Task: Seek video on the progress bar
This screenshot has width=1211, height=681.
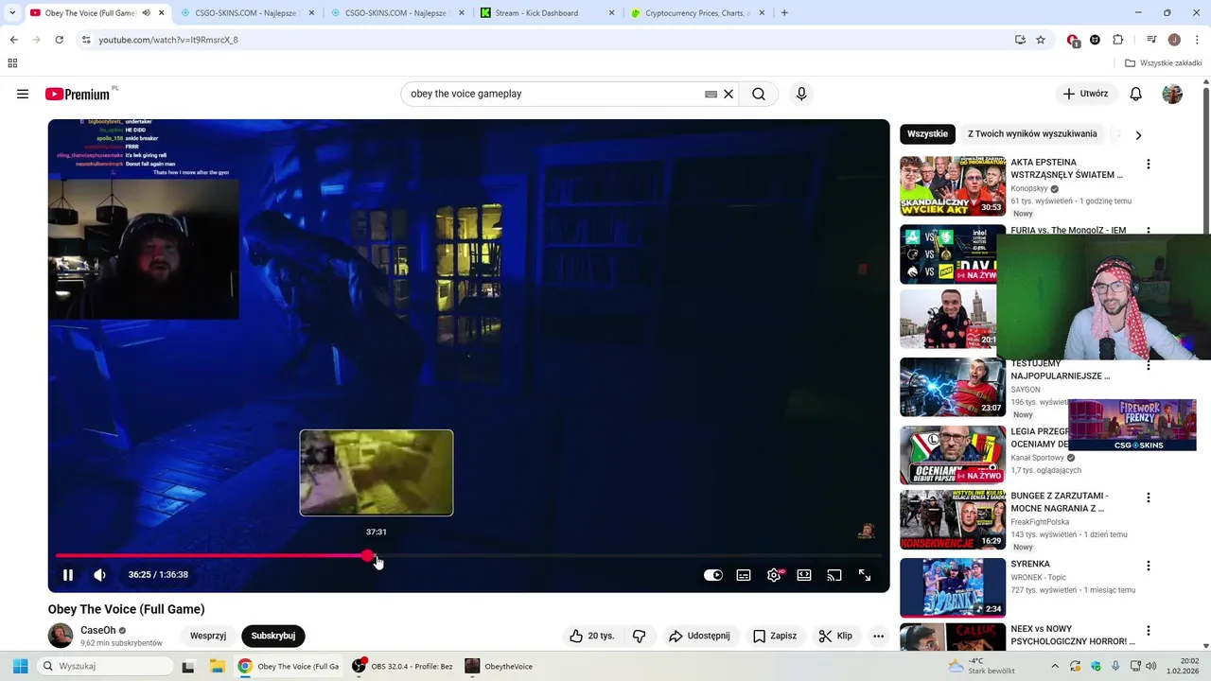Action: pos(468,555)
